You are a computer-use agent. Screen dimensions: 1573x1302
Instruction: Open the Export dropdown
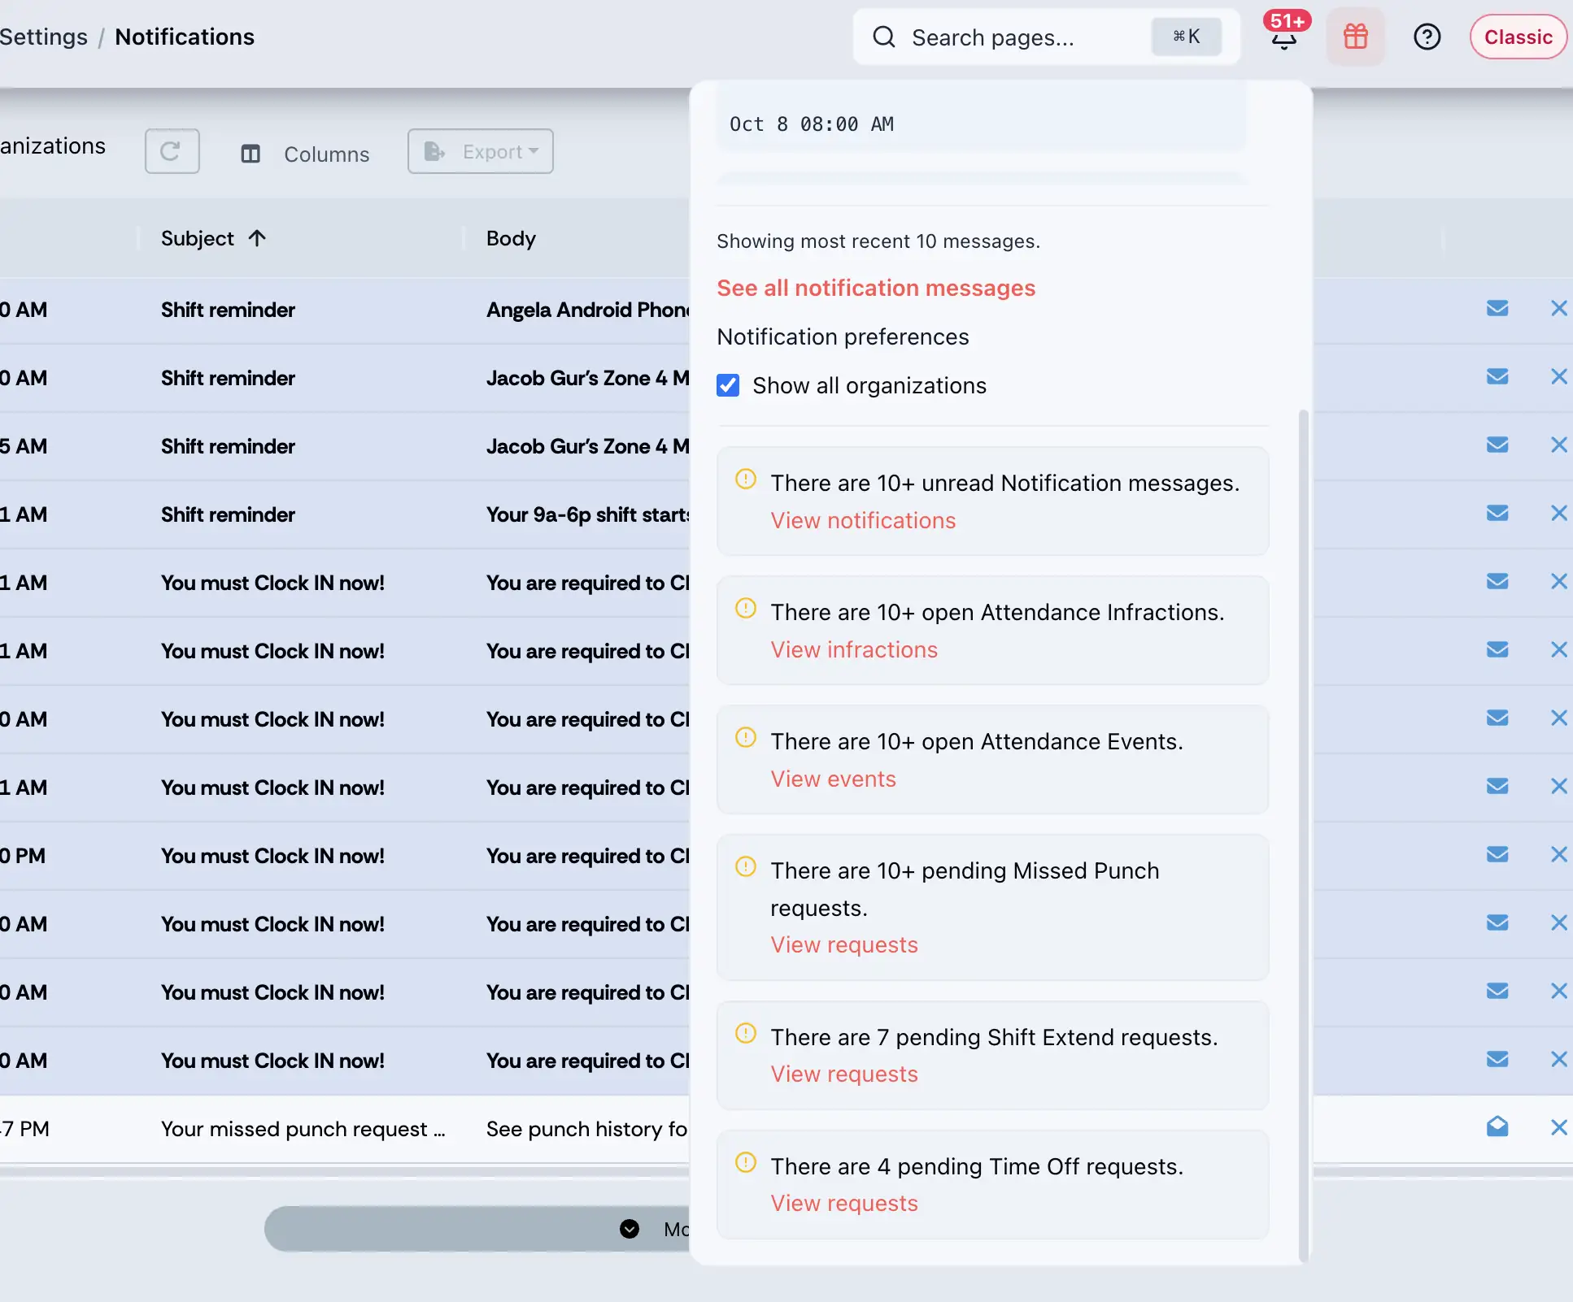[x=481, y=151]
